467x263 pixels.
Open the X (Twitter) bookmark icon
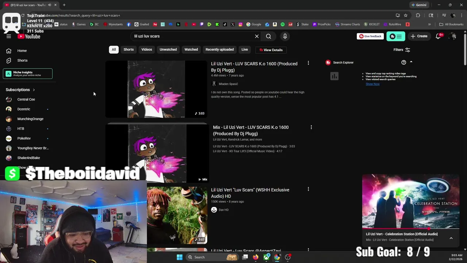[x=233, y=24]
